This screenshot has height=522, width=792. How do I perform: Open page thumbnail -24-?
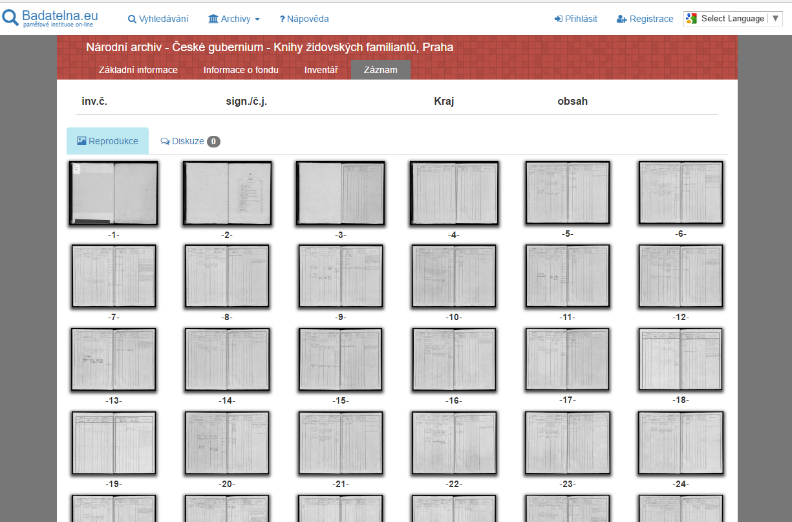tap(681, 443)
